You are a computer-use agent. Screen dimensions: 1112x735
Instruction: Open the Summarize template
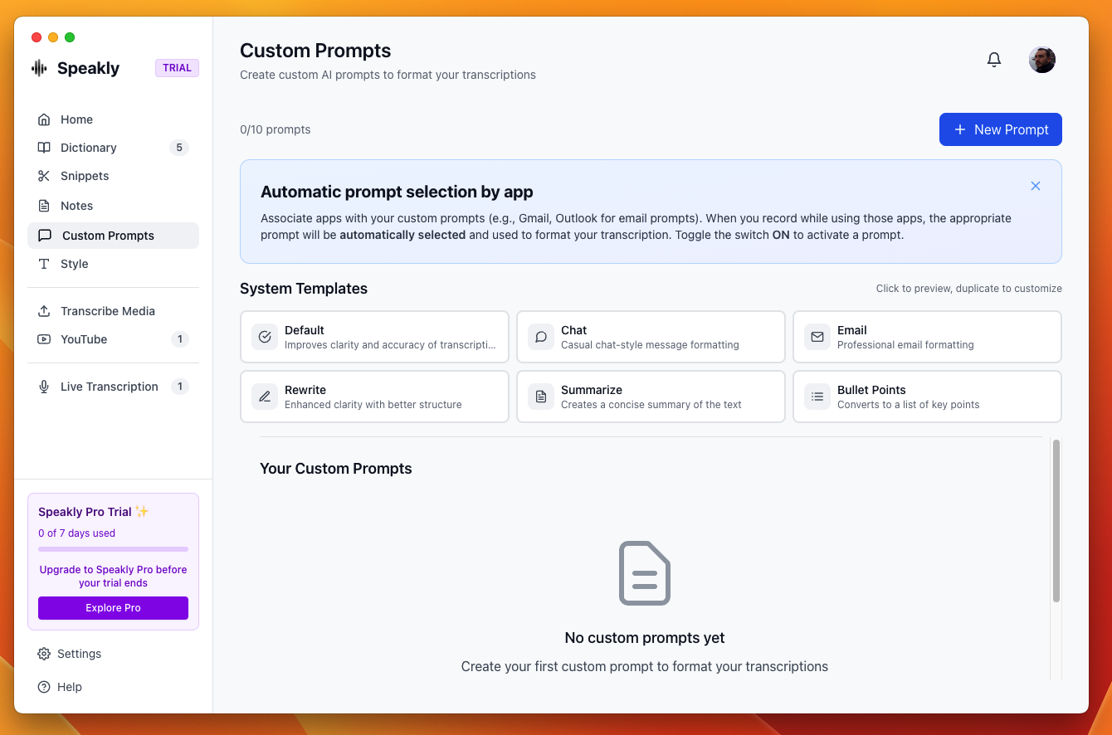pos(651,397)
